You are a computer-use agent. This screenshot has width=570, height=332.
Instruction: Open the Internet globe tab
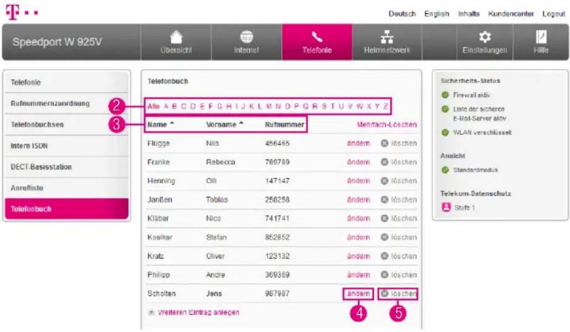click(246, 42)
